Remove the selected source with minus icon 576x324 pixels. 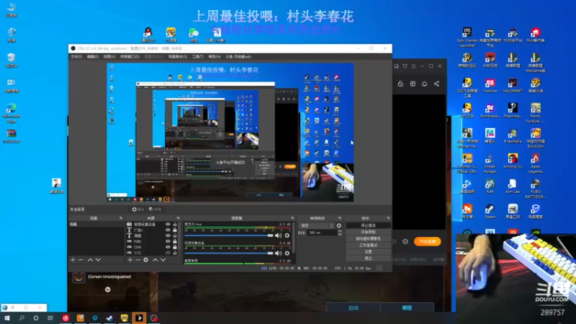(x=138, y=260)
